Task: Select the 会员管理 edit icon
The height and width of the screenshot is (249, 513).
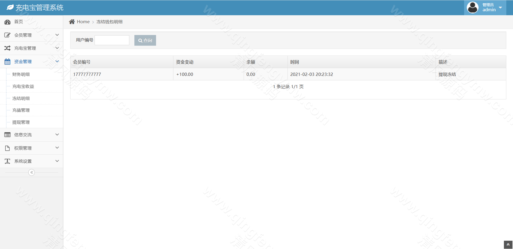Action: (x=7, y=35)
